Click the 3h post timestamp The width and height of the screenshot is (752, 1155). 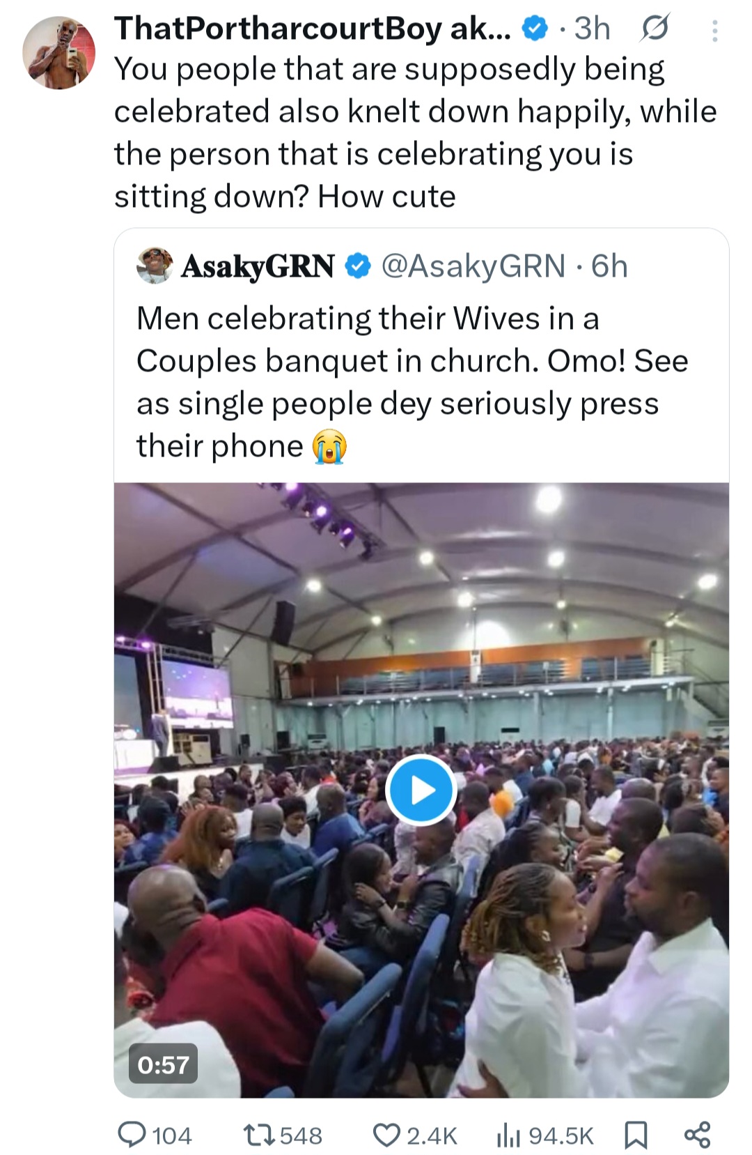[x=592, y=29]
